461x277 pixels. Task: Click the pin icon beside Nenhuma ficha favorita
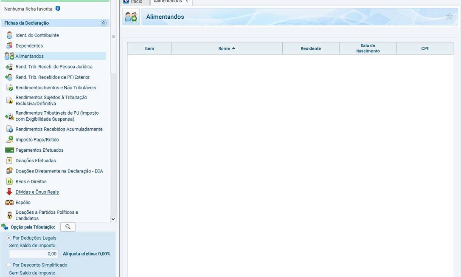tap(58, 8)
